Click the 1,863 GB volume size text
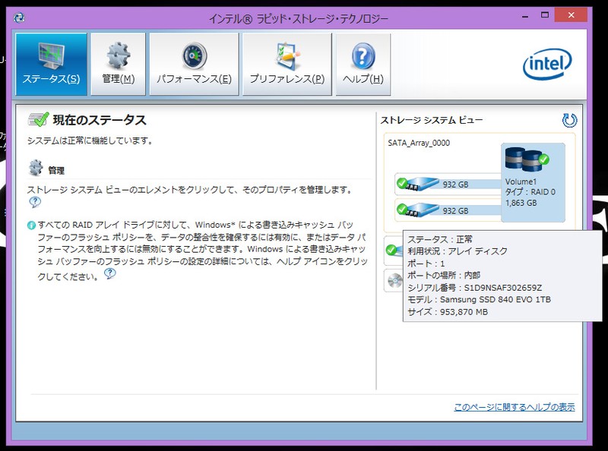This screenshot has width=608, height=451. tap(521, 203)
